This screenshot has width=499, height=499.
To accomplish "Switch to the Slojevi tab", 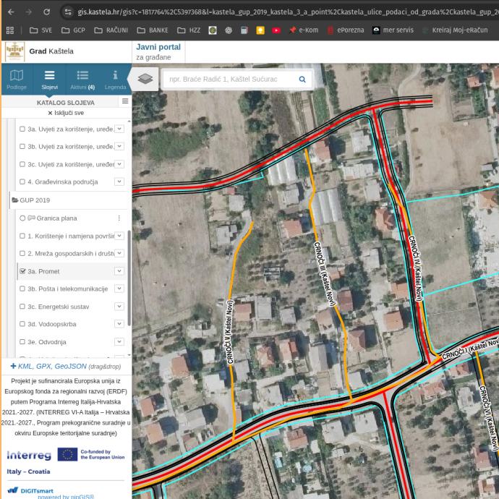I will pos(49,80).
